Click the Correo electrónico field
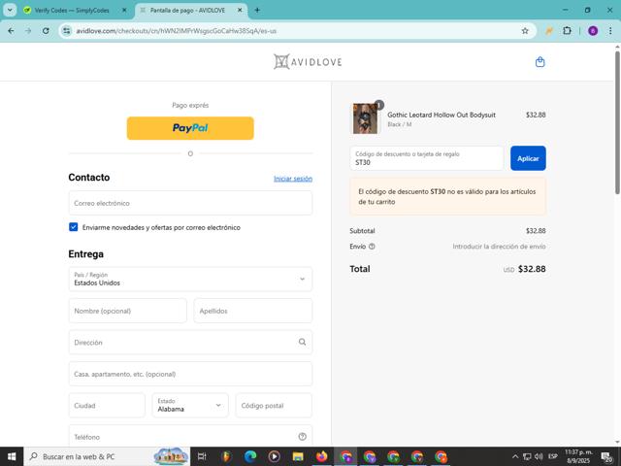 190,203
